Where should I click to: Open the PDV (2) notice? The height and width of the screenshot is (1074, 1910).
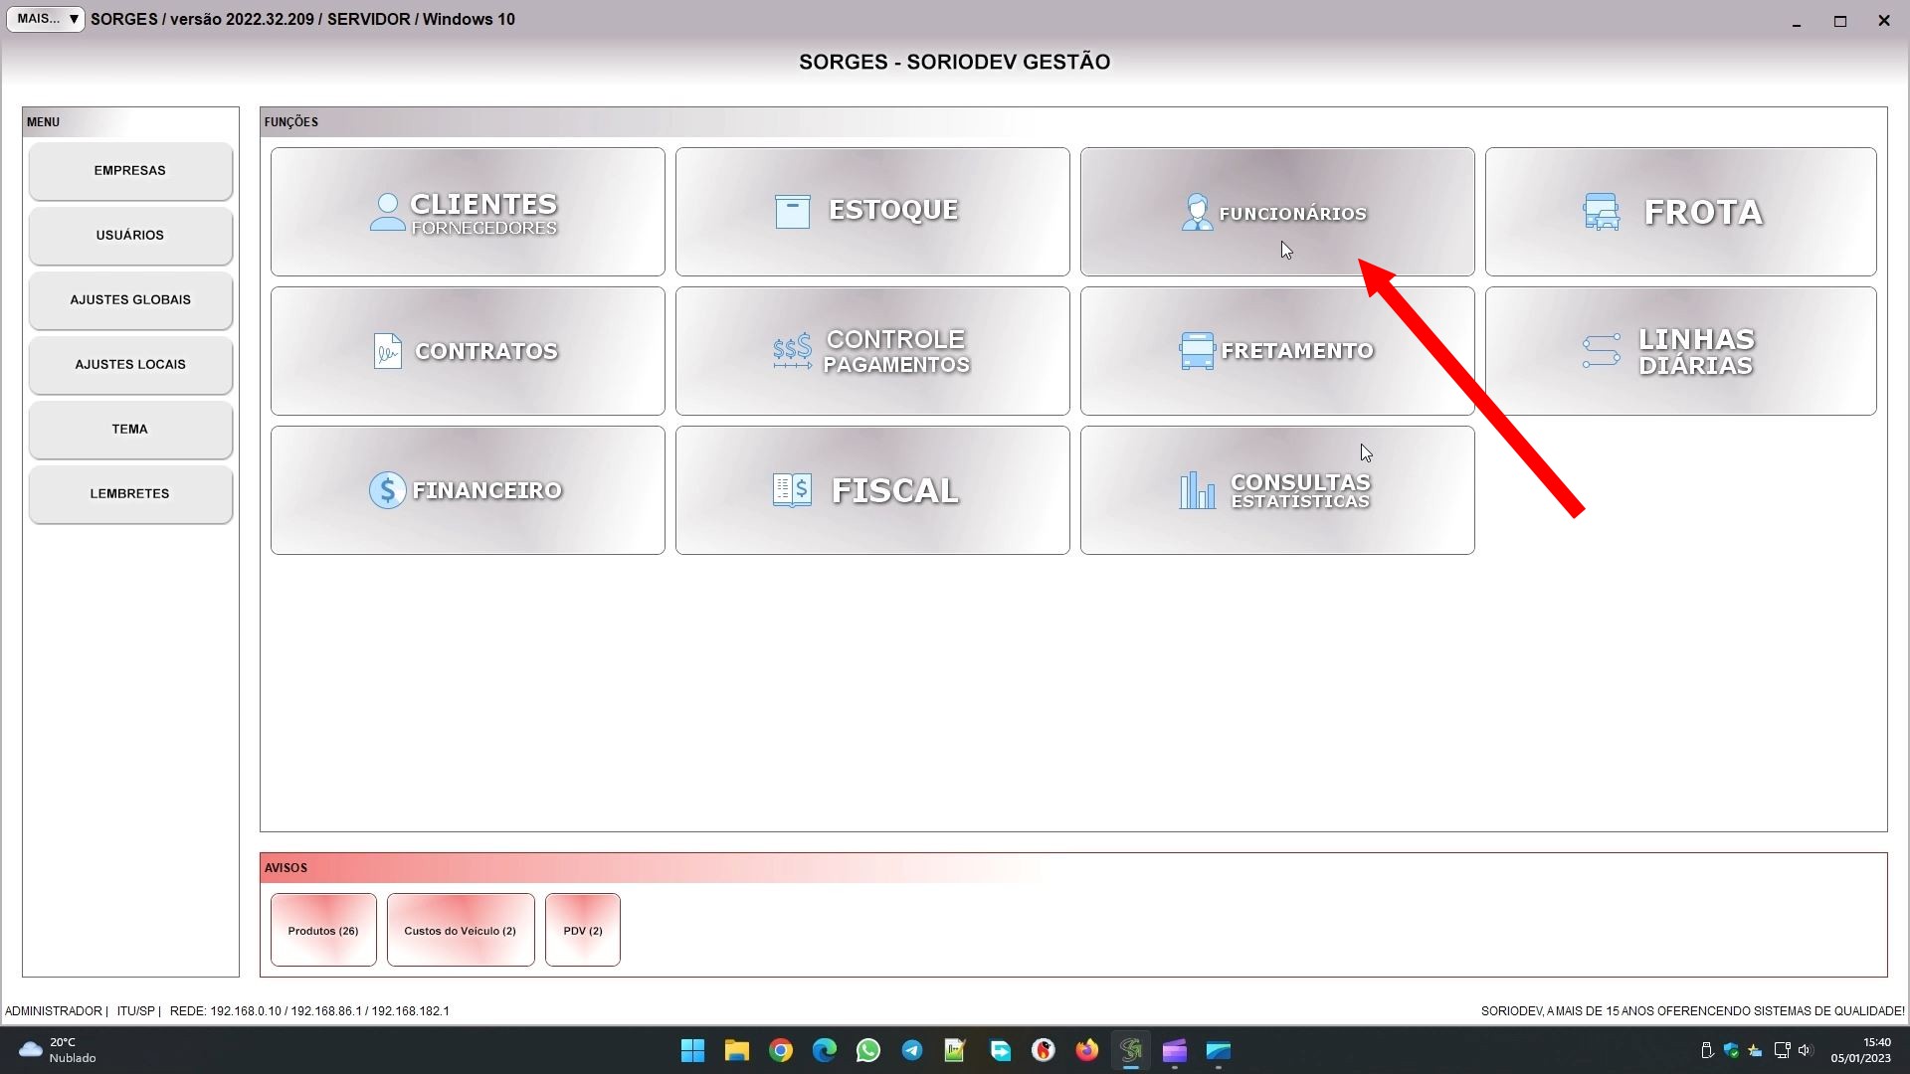(x=583, y=930)
